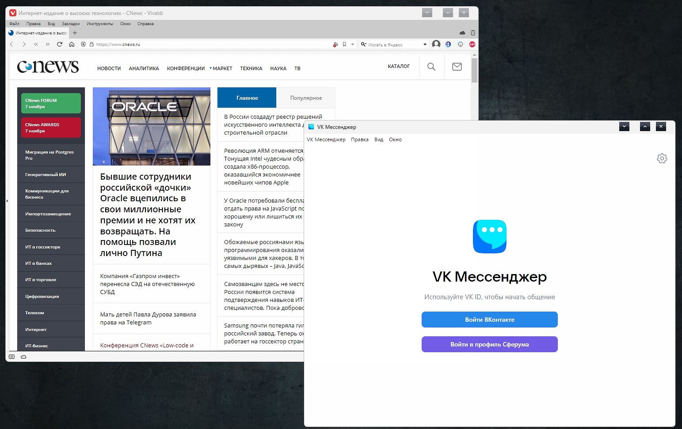Open the shield tracker-blocker icon in address bar
The width and height of the screenshot is (682, 429).
pyautogui.click(x=83, y=44)
